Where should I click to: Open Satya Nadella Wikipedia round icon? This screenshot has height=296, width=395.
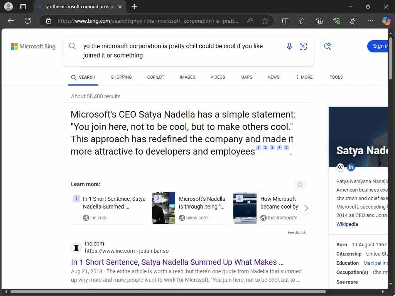tap(340, 167)
